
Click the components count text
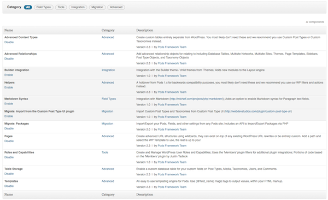315,22
